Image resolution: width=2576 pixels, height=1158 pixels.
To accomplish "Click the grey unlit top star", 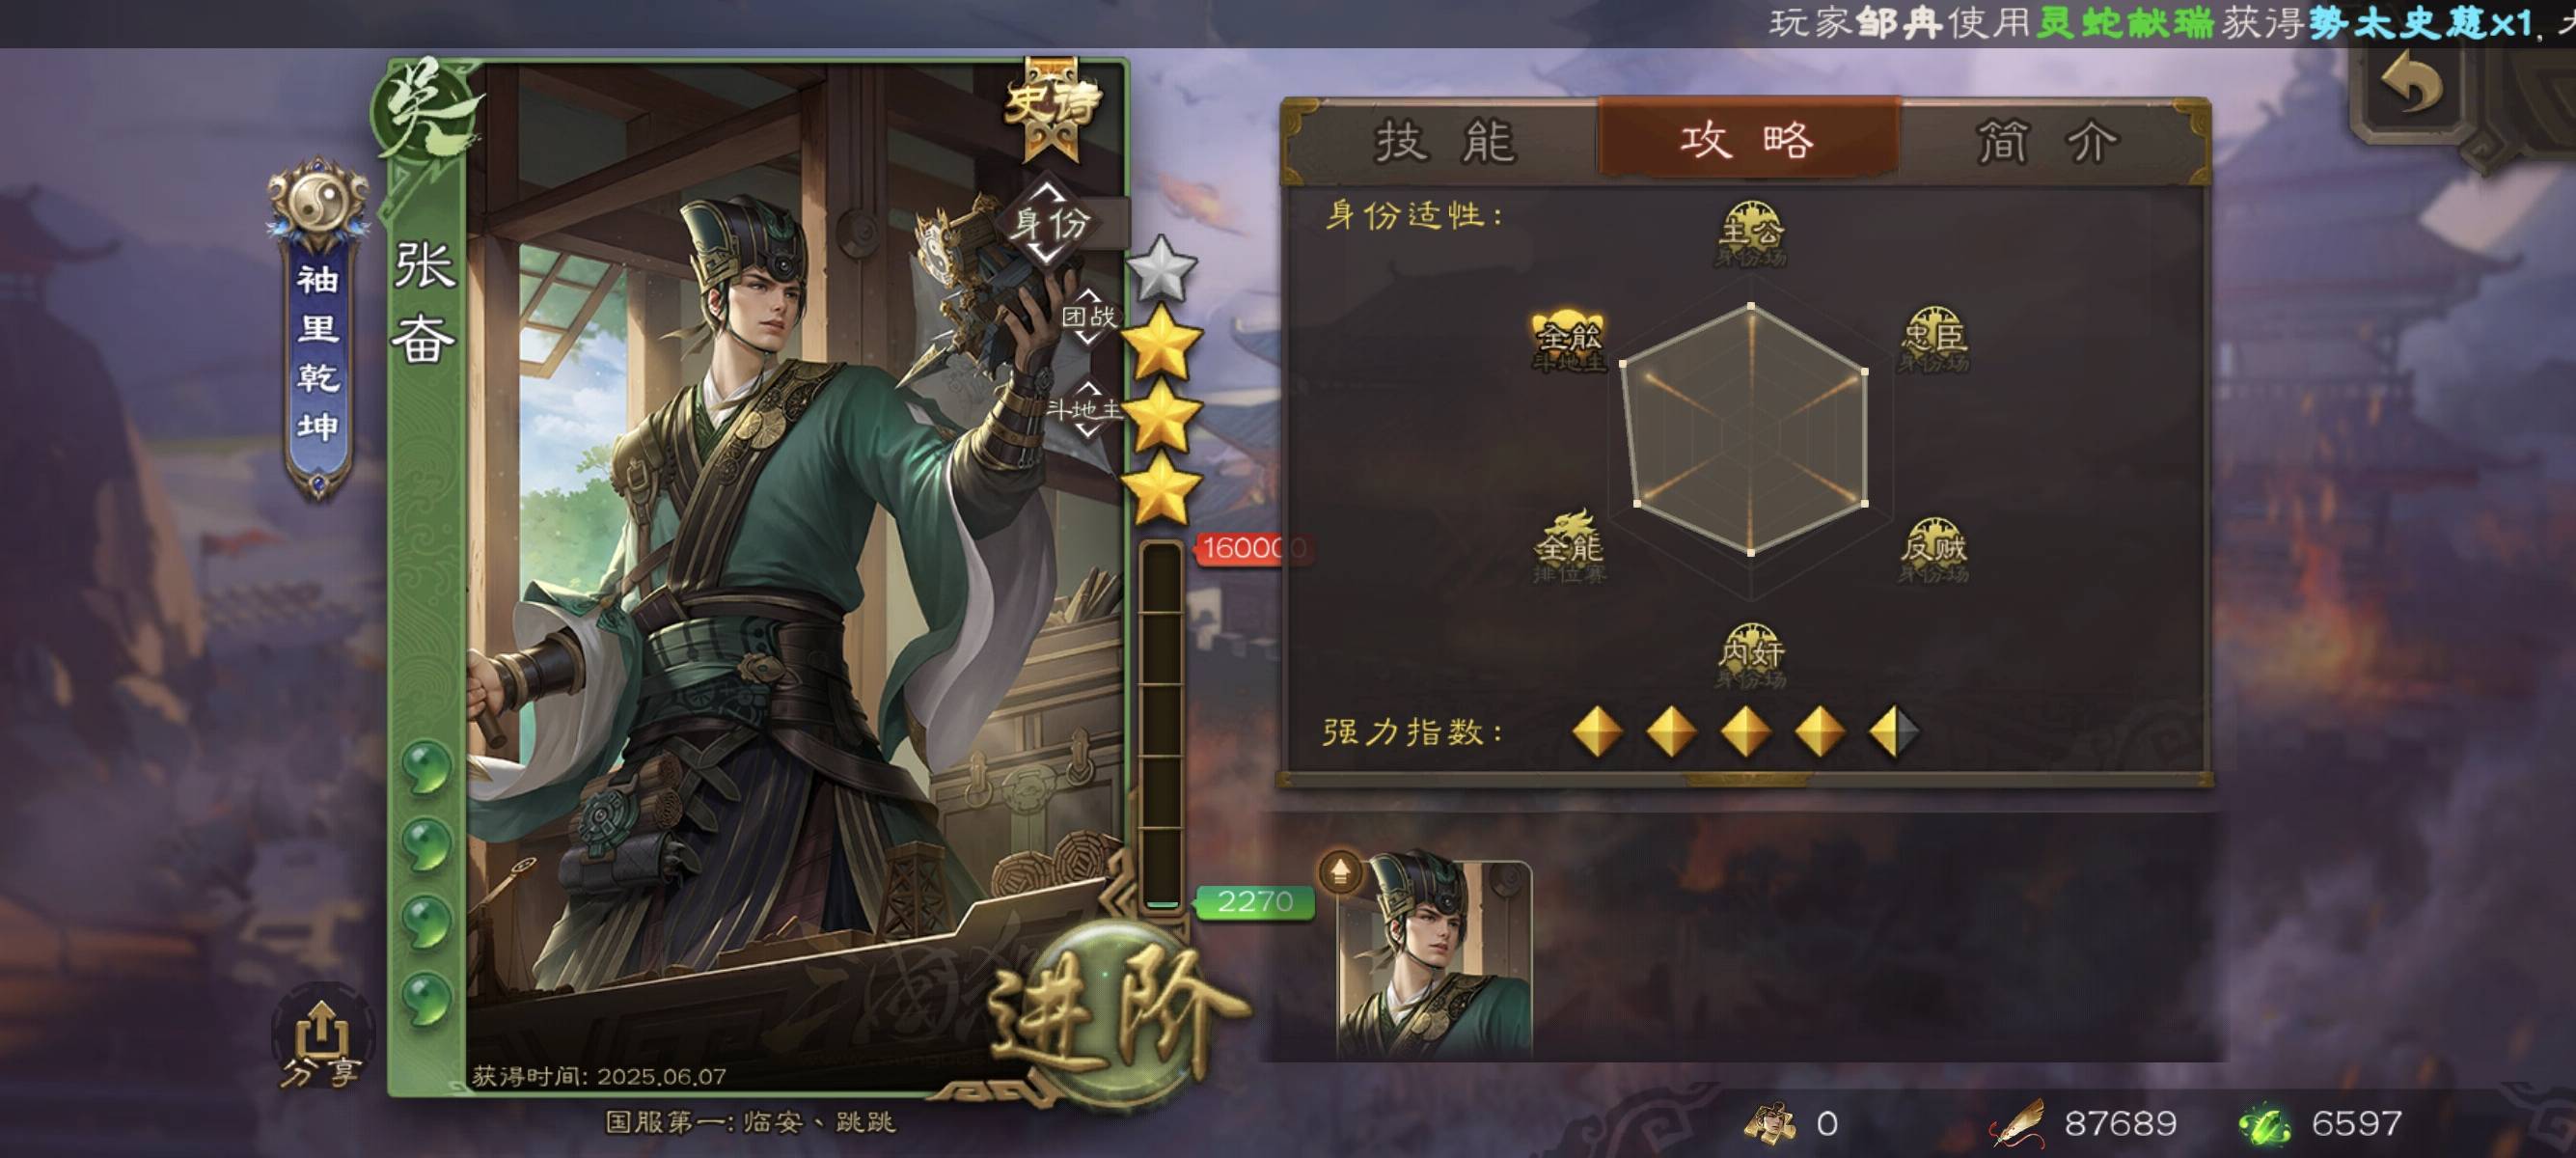I will (1161, 267).
